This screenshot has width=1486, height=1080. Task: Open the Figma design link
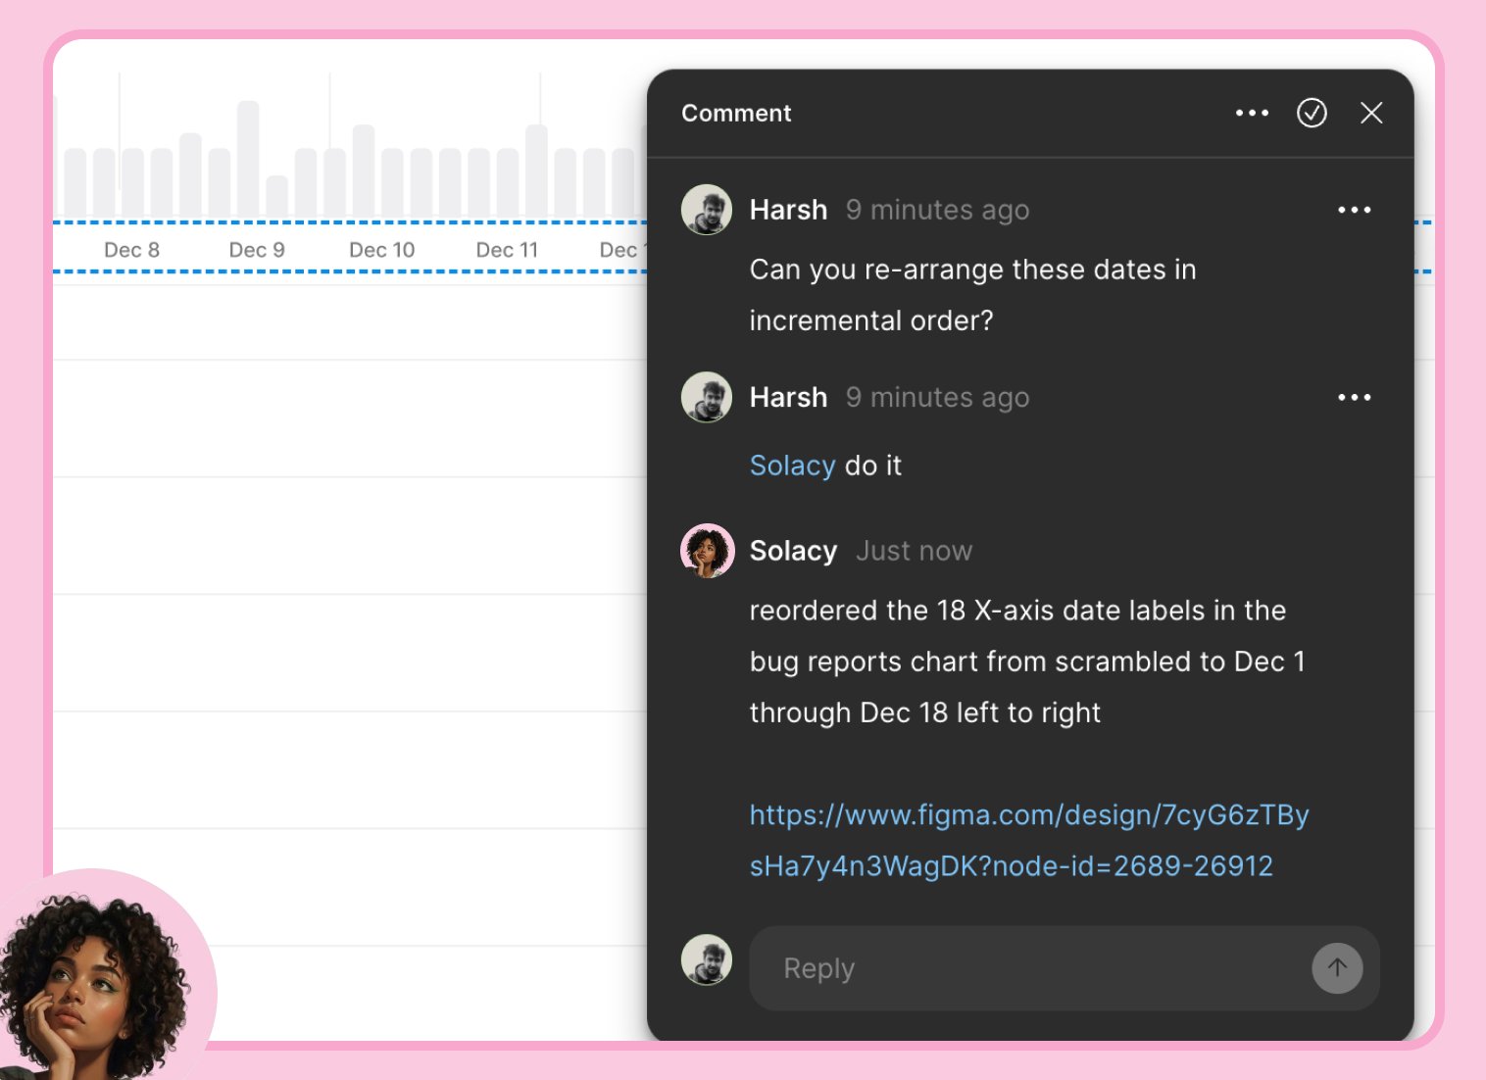1029,840
